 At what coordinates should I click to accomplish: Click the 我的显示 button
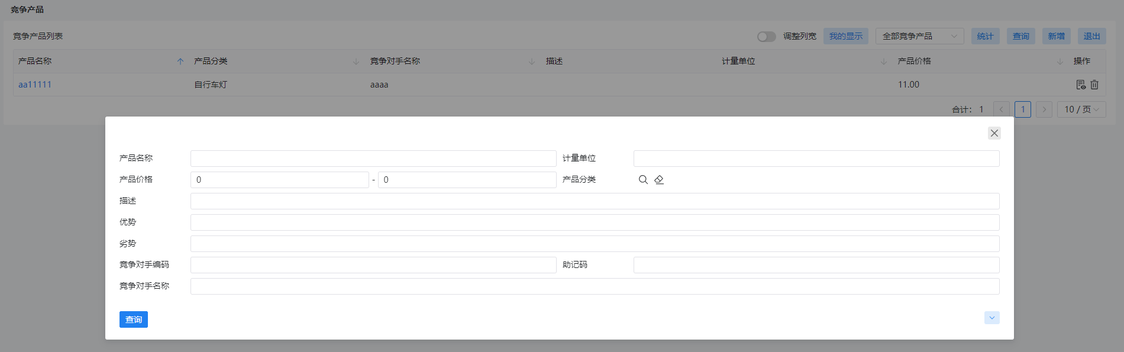(x=846, y=36)
